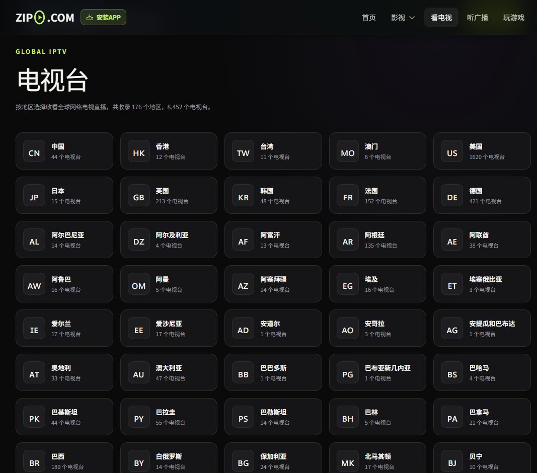Image resolution: width=537 pixels, height=473 pixels.
Task: Click the HK badge for 香港
Action: [139, 151]
